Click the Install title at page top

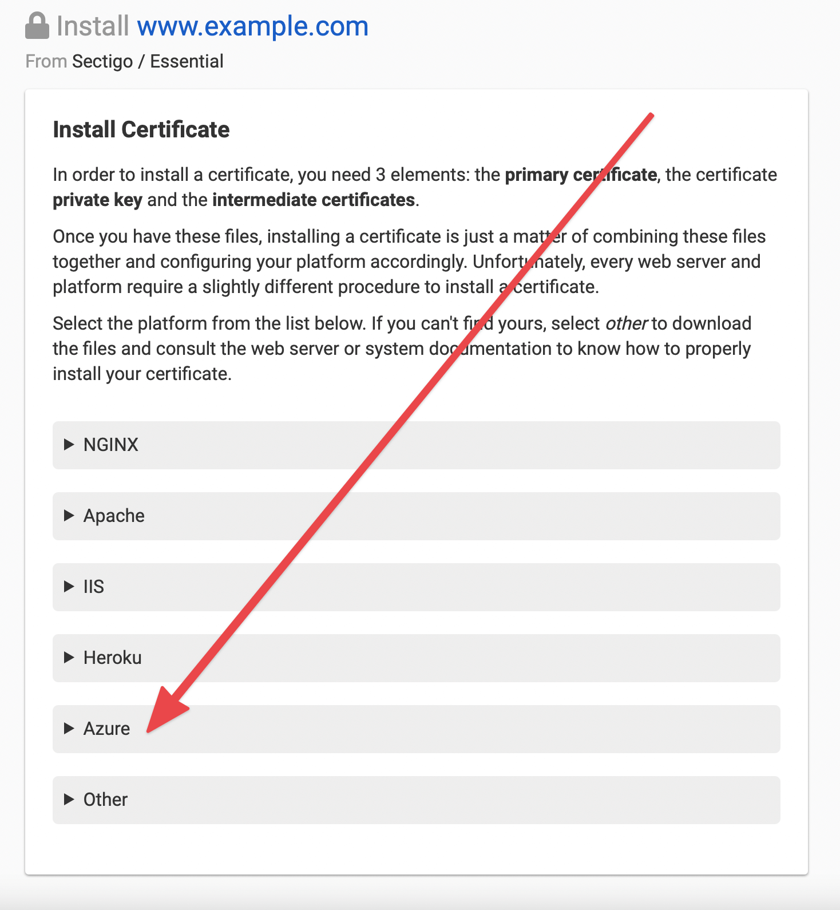click(92, 25)
